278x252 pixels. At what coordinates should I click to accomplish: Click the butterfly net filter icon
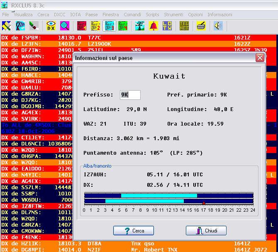click(x=20, y=26)
